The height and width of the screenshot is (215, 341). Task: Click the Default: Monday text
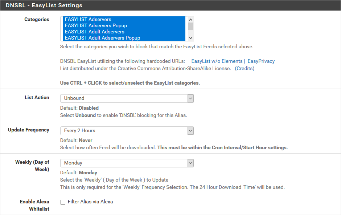78,173
